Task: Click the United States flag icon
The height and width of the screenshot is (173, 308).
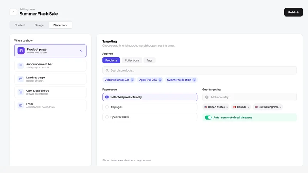Action: 206,107
